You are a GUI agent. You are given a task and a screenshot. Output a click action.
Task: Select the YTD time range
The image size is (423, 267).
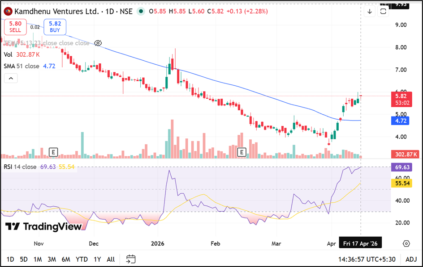pos(82,259)
